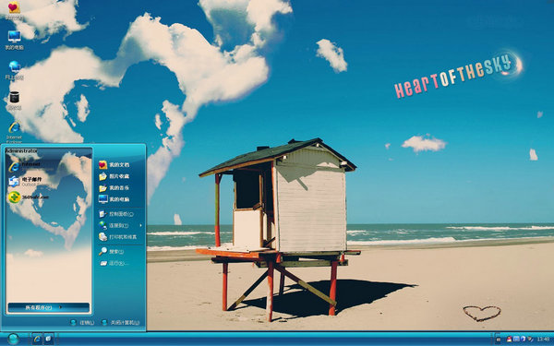
Task: Open the Outlook e-mail Start menu entry
Action: point(30,181)
